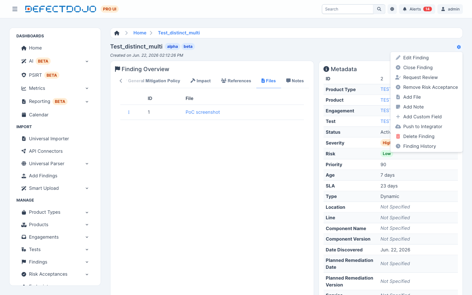Image resolution: width=472 pixels, height=295 pixels.
Task: Choose Close Finding from the menu
Action: tap(426, 68)
